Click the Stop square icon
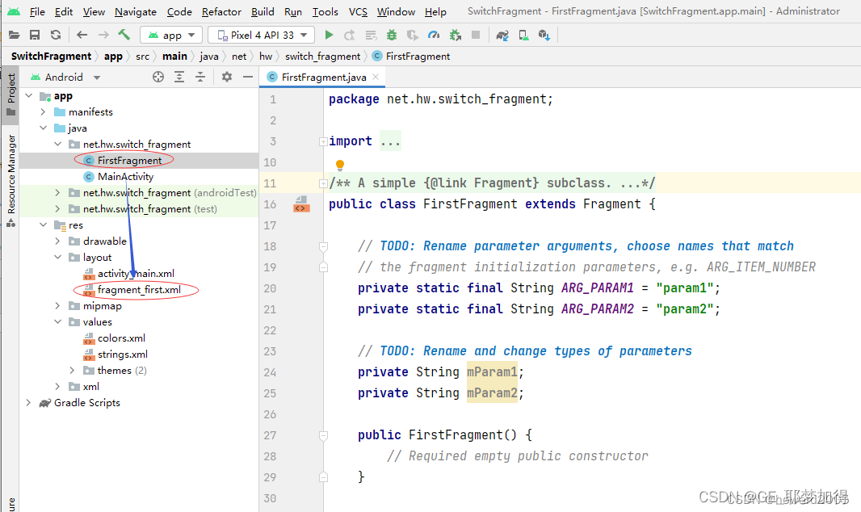This screenshot has height=512, width=861. [476, 35]
